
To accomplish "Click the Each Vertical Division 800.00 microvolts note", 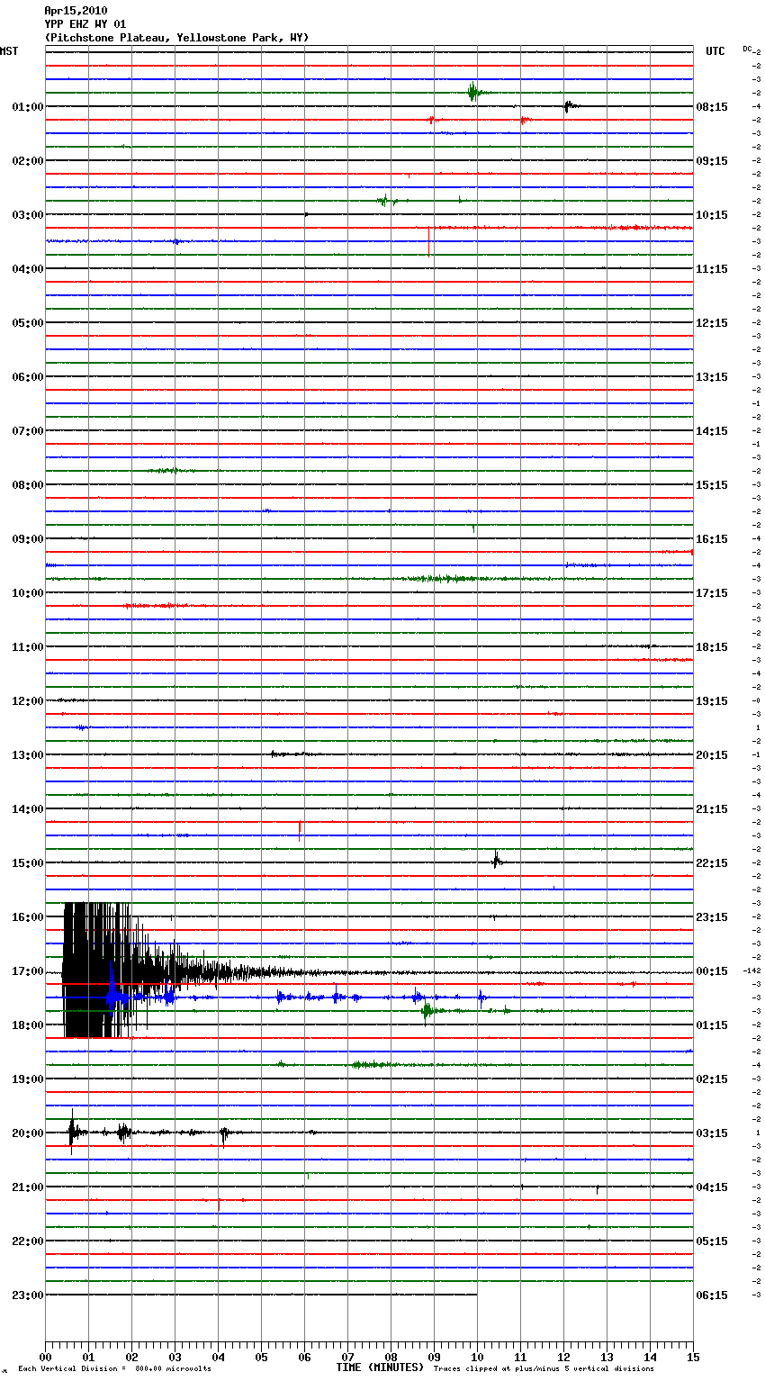I will (114, 1369).
